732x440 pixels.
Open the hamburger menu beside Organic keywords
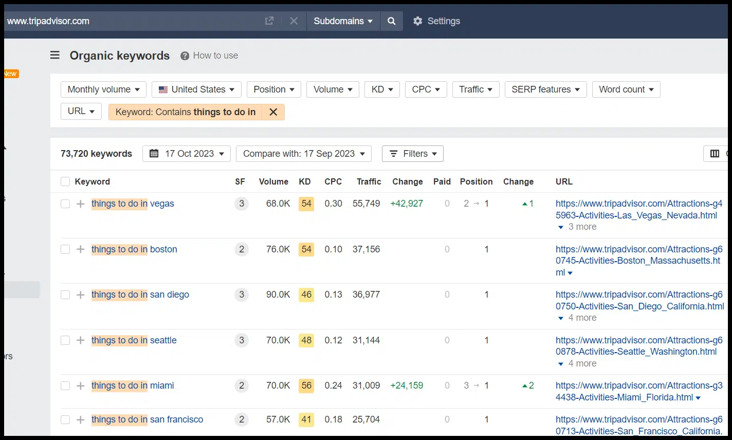point(55,56)
